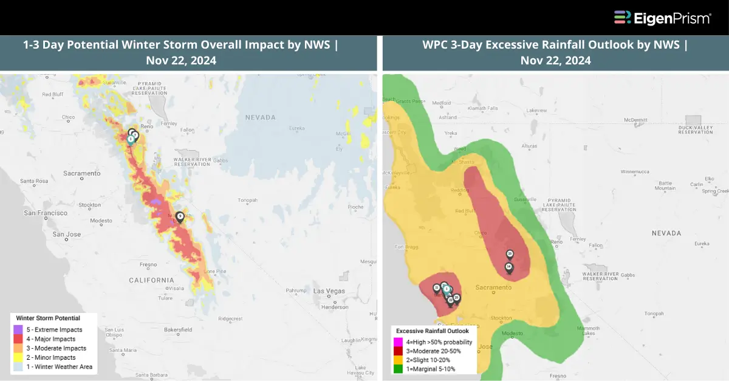The width and height of the screenshot is (729, 381).
Task: Click map pin 11 near Santa Rosa
Action: [x=437, y=289]
